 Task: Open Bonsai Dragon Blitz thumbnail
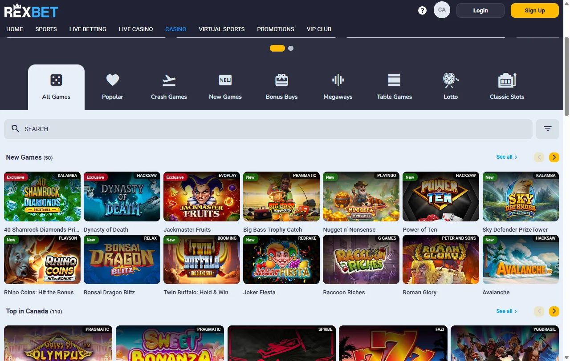click(122, 259)
